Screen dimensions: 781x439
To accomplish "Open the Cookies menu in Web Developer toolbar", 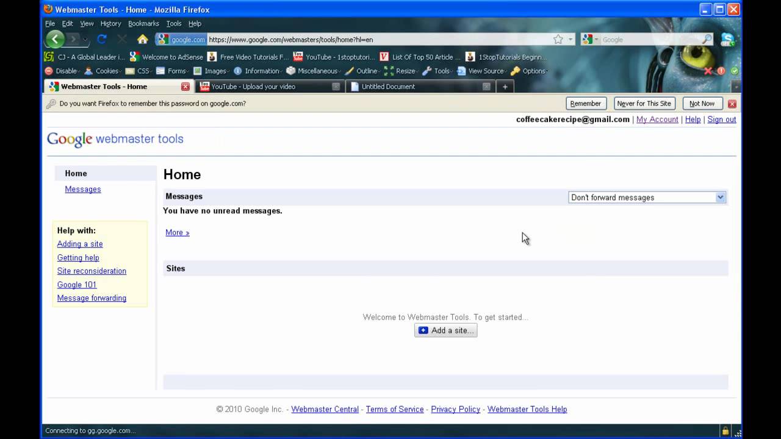I will coord(103,71).
